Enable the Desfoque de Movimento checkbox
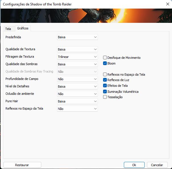 pyautogui.click(x=105, y=58)
